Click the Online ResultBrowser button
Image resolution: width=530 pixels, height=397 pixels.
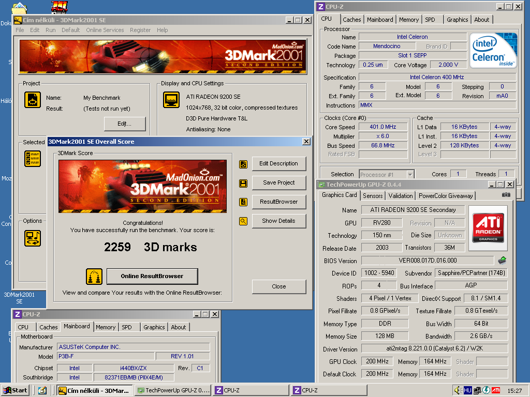(152, 276)
